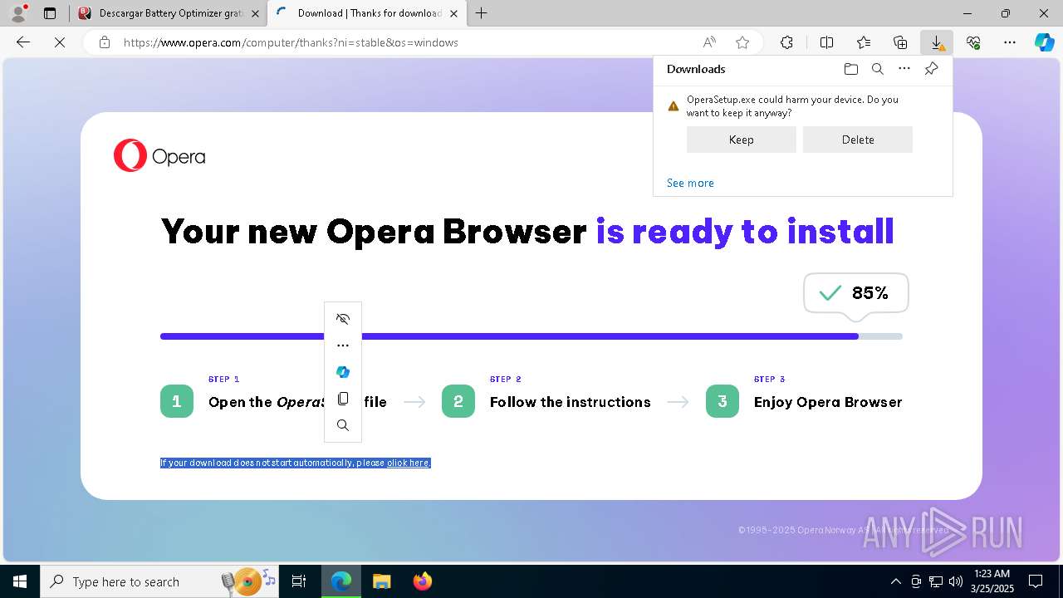The image size is (1063, 598).
Task: Click 'Enjoy Opera Browser' text
Action: pos(828,402)
